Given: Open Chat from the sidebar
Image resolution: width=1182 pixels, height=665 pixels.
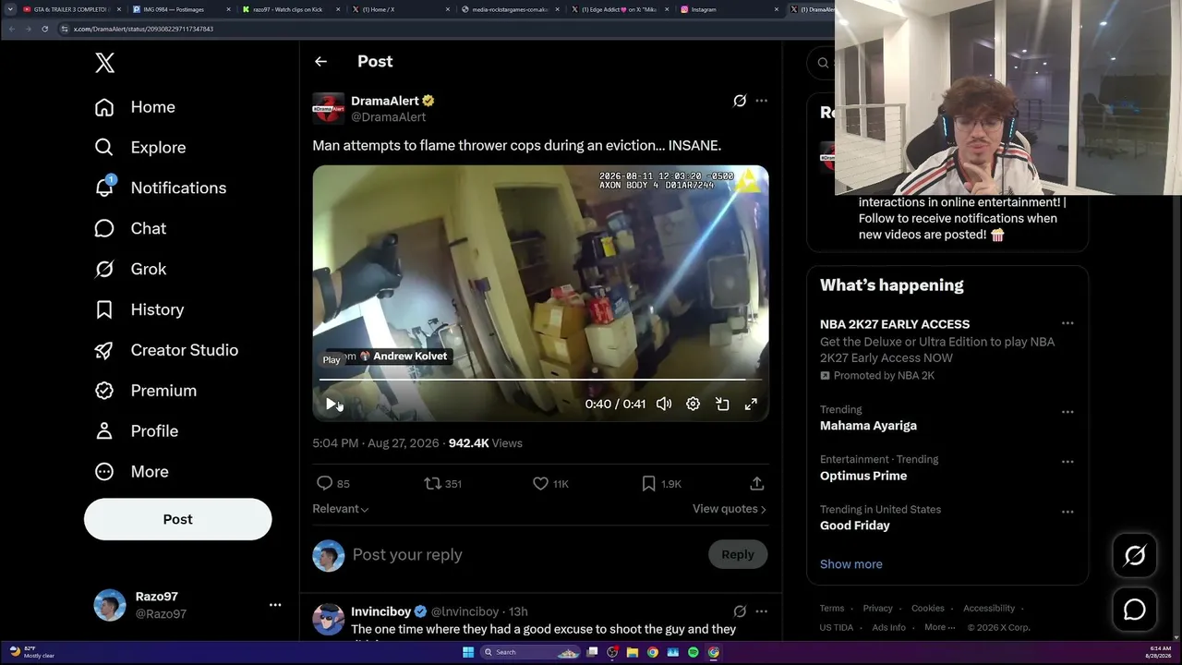Looking at the screenshot, I should coord(130,228).
